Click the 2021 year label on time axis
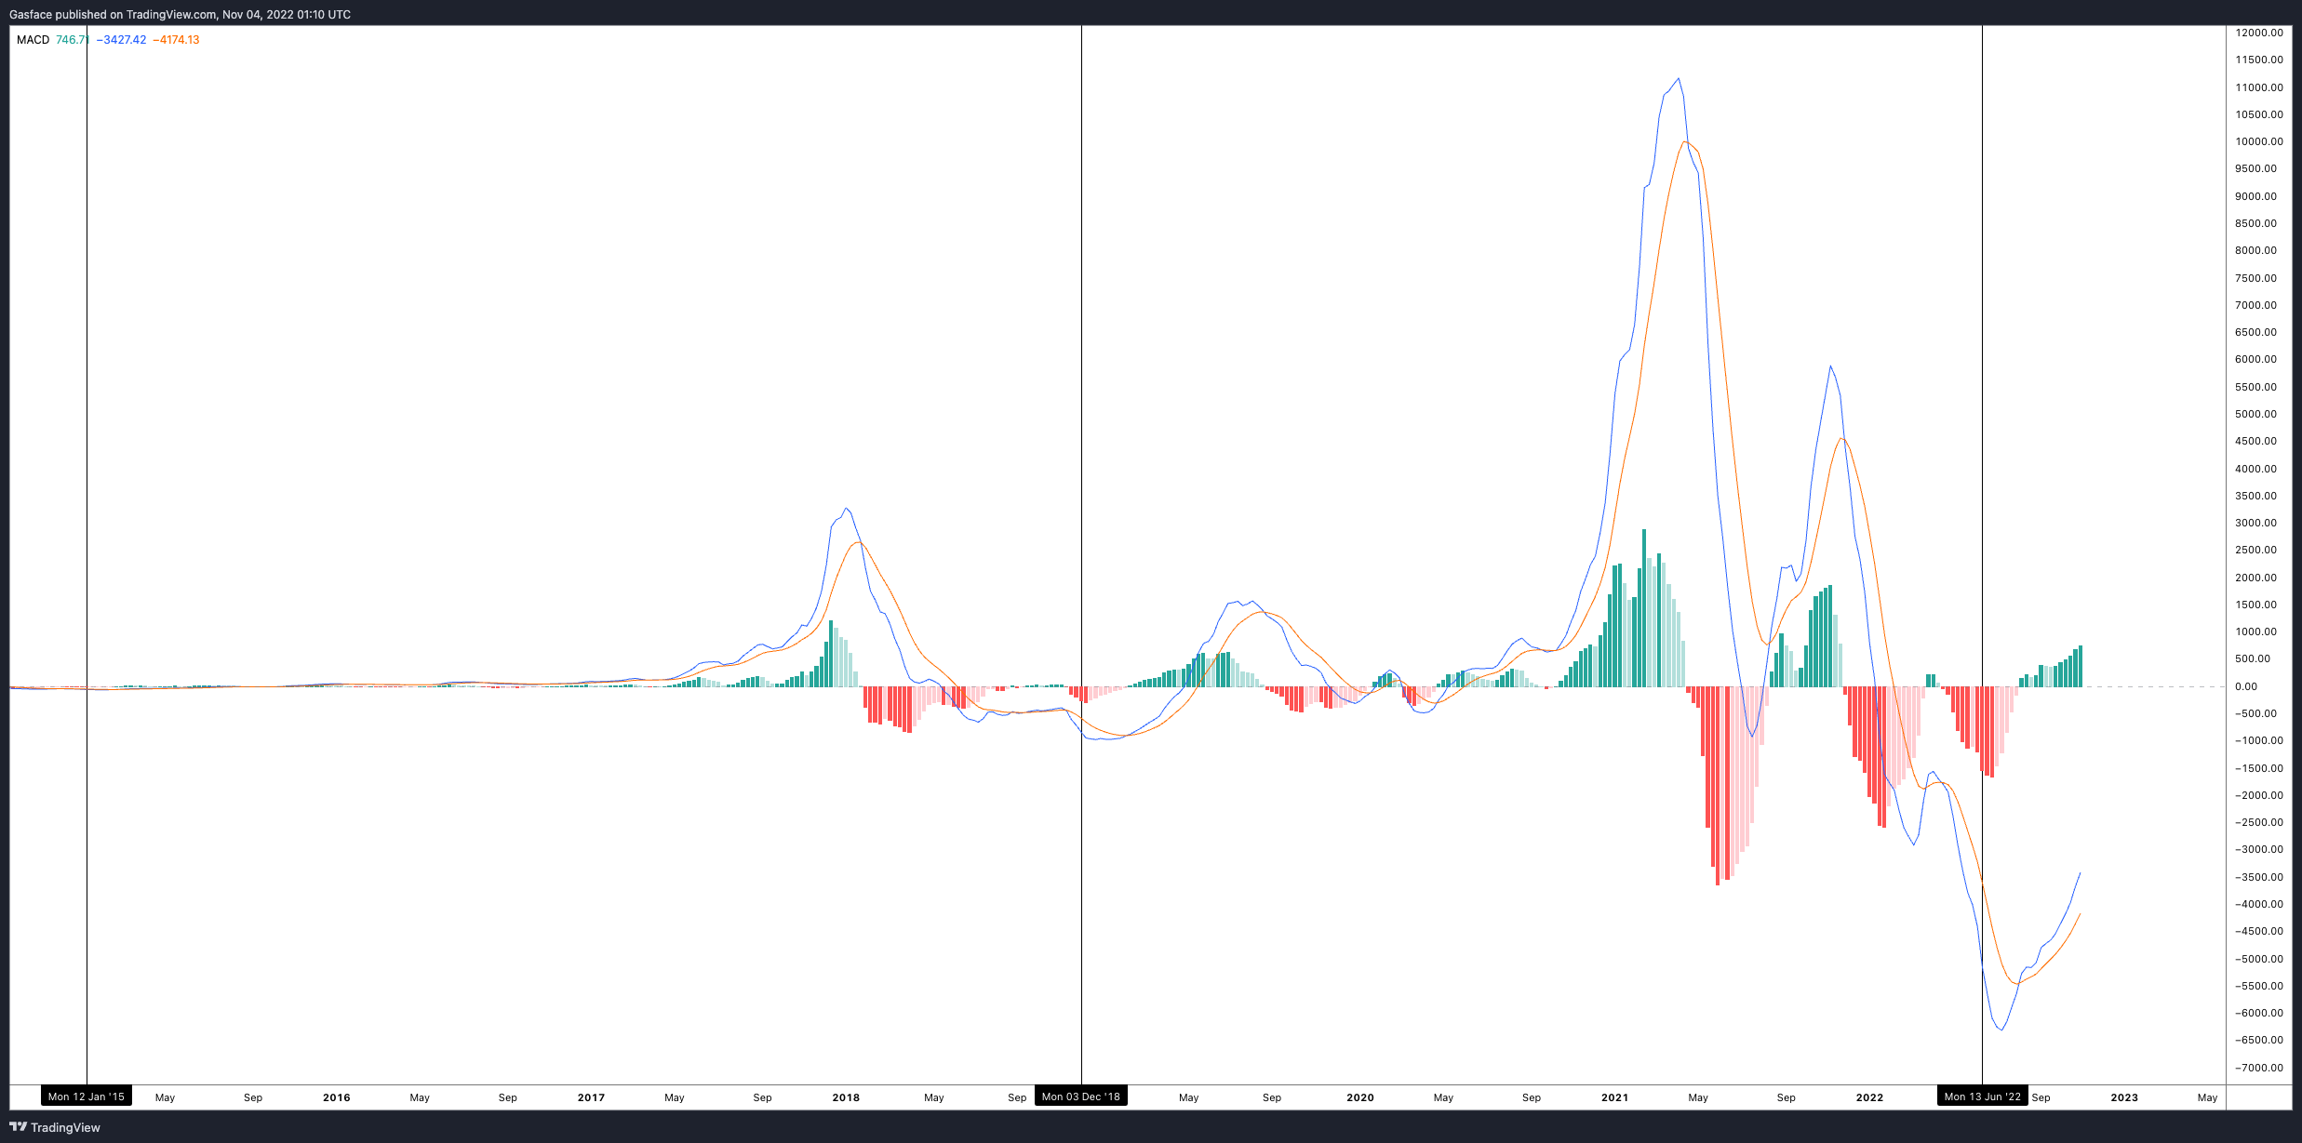Viewport: 2302px width, 1143px height. tap(1614, 1097)
